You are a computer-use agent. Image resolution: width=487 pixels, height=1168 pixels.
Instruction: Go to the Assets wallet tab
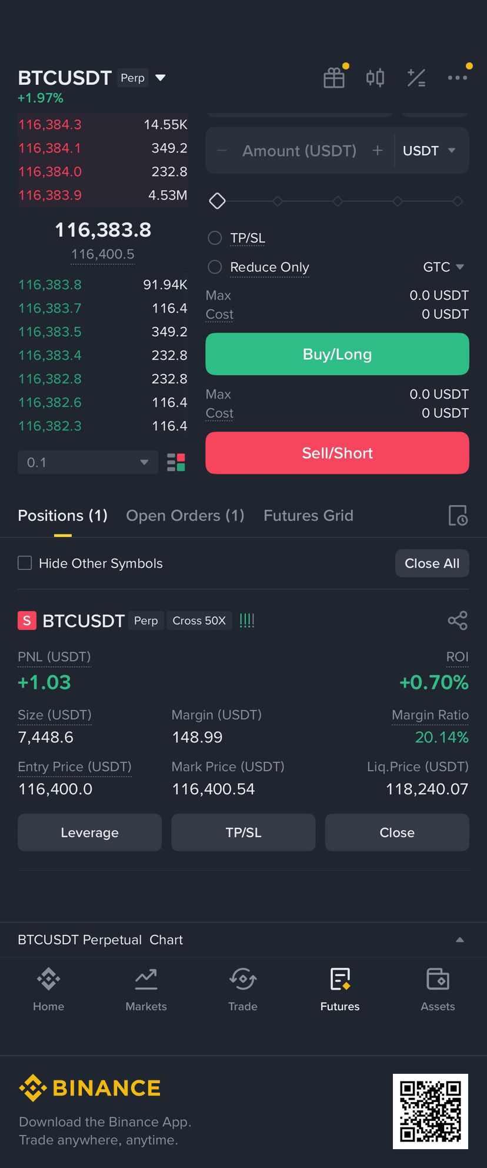(x=438, y=990)
